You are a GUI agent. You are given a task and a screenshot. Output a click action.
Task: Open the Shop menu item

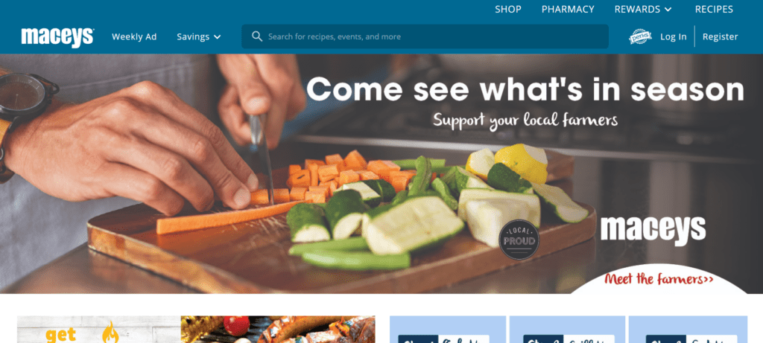tap(508, 9)
